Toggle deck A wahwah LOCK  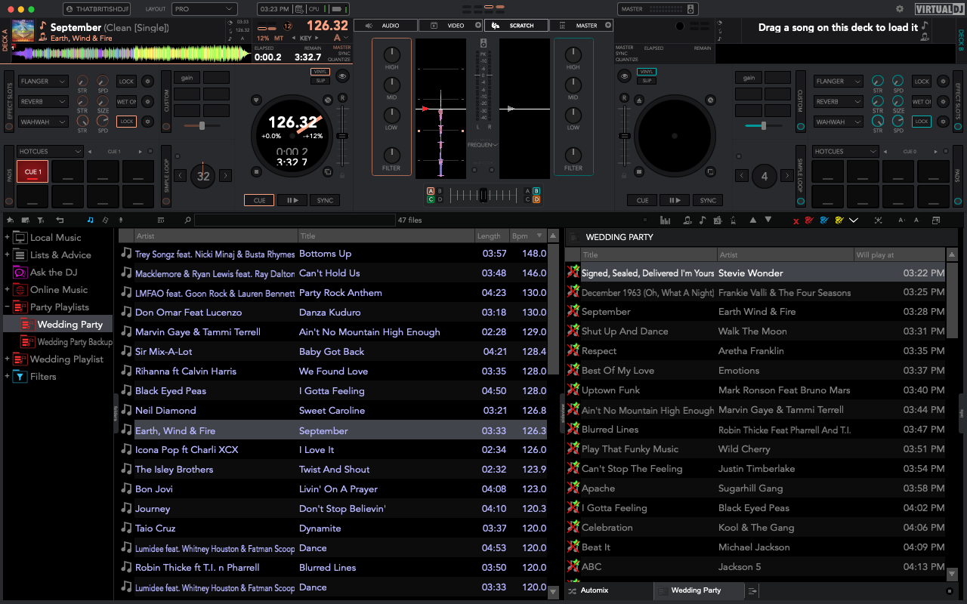126,122
